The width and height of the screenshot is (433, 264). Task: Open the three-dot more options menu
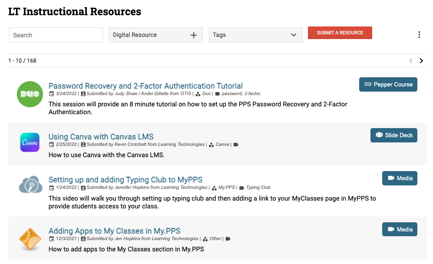419,35
